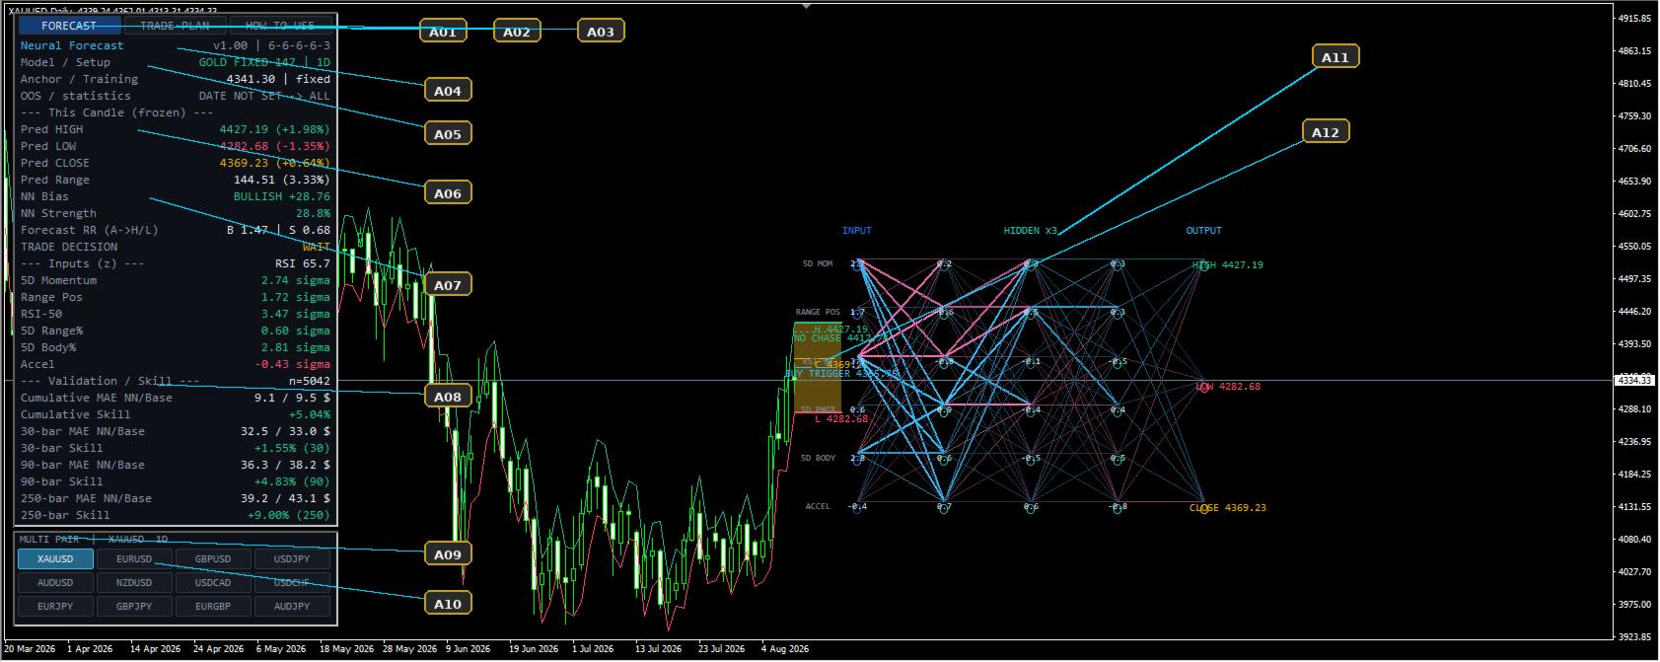
Task: Click the 5D BODY input node
Action: click(857, 458)
